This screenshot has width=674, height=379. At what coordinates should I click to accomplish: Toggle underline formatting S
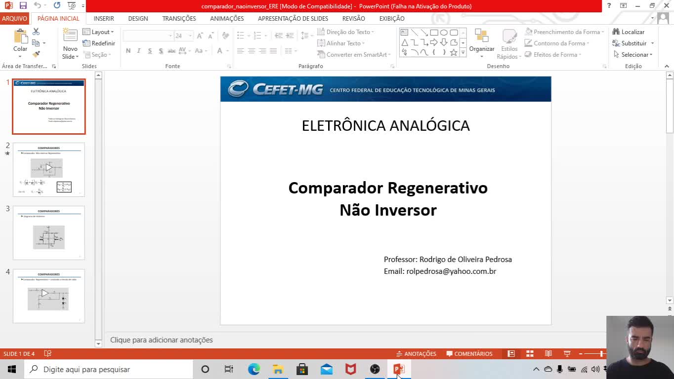(150, 51)
